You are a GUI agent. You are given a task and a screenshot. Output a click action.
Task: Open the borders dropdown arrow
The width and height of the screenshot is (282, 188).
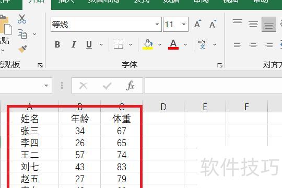click(131, 44)
